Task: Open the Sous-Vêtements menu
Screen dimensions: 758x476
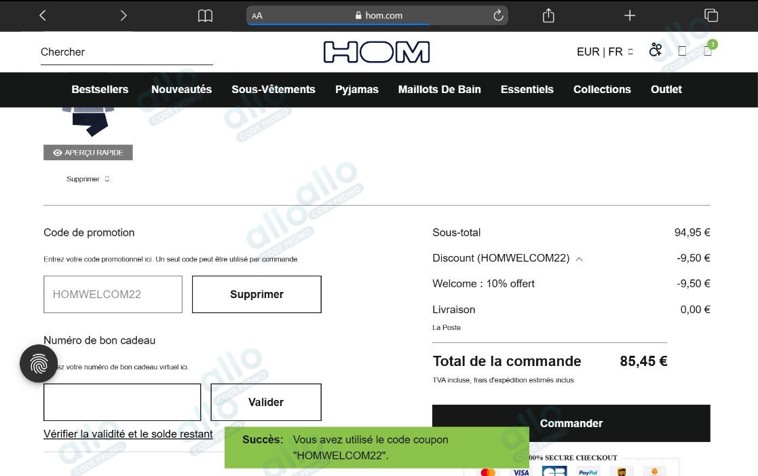Action: coord(273,90)
